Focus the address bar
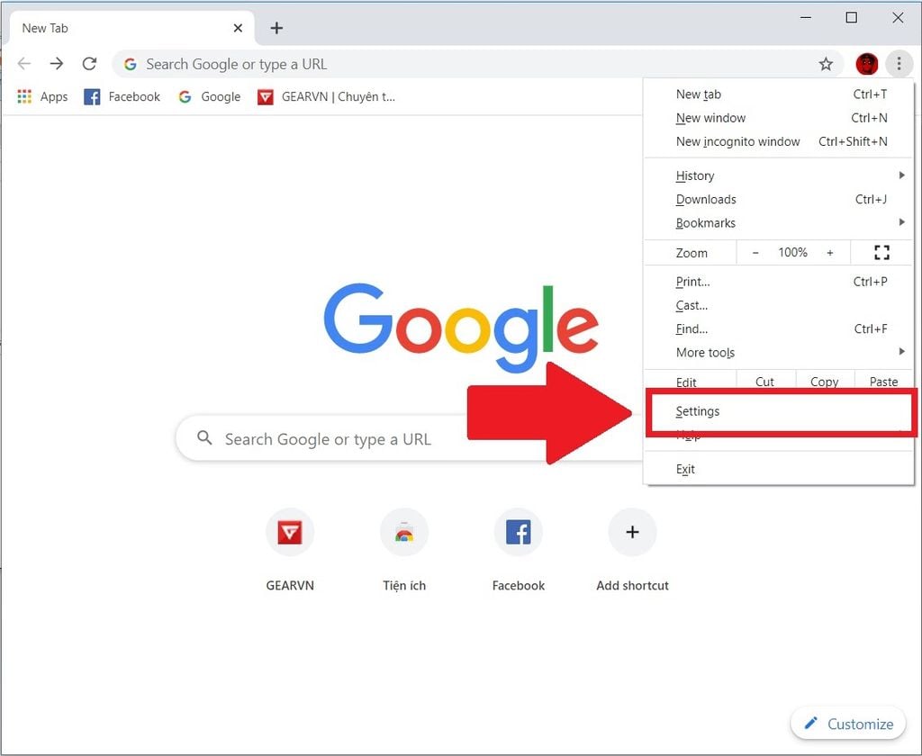Image resolution: width=922 pixels, height=756 pixels. click(479, 64)
